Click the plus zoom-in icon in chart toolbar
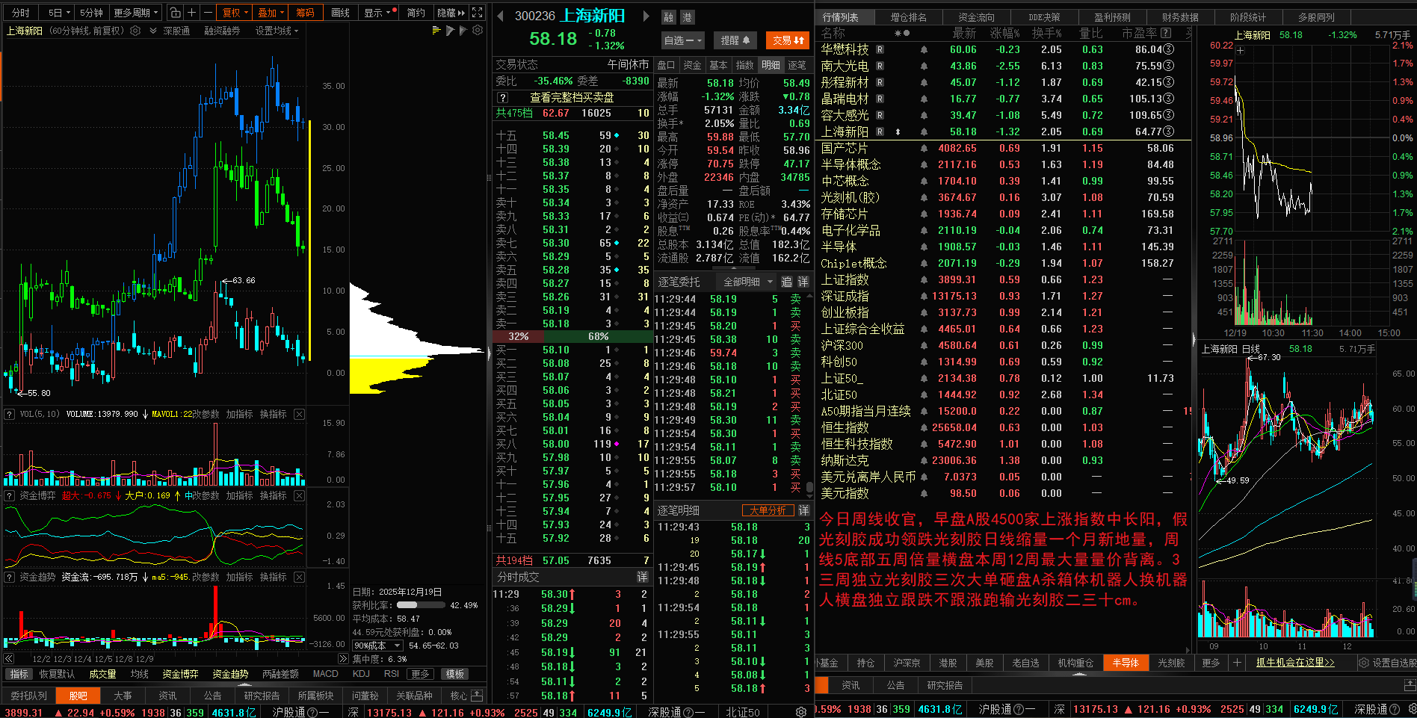 [x=191, y=13]
